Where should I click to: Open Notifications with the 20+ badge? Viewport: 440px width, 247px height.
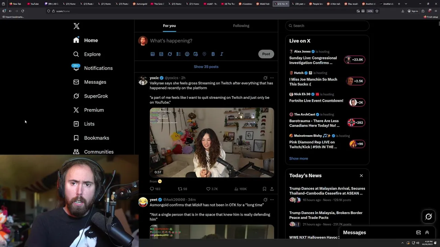tap(92, 68)
